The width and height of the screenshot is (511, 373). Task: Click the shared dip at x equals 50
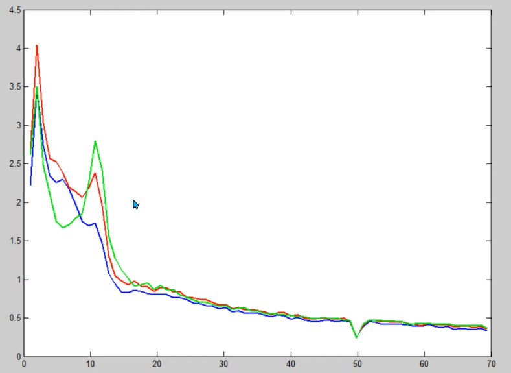[356, 337]
